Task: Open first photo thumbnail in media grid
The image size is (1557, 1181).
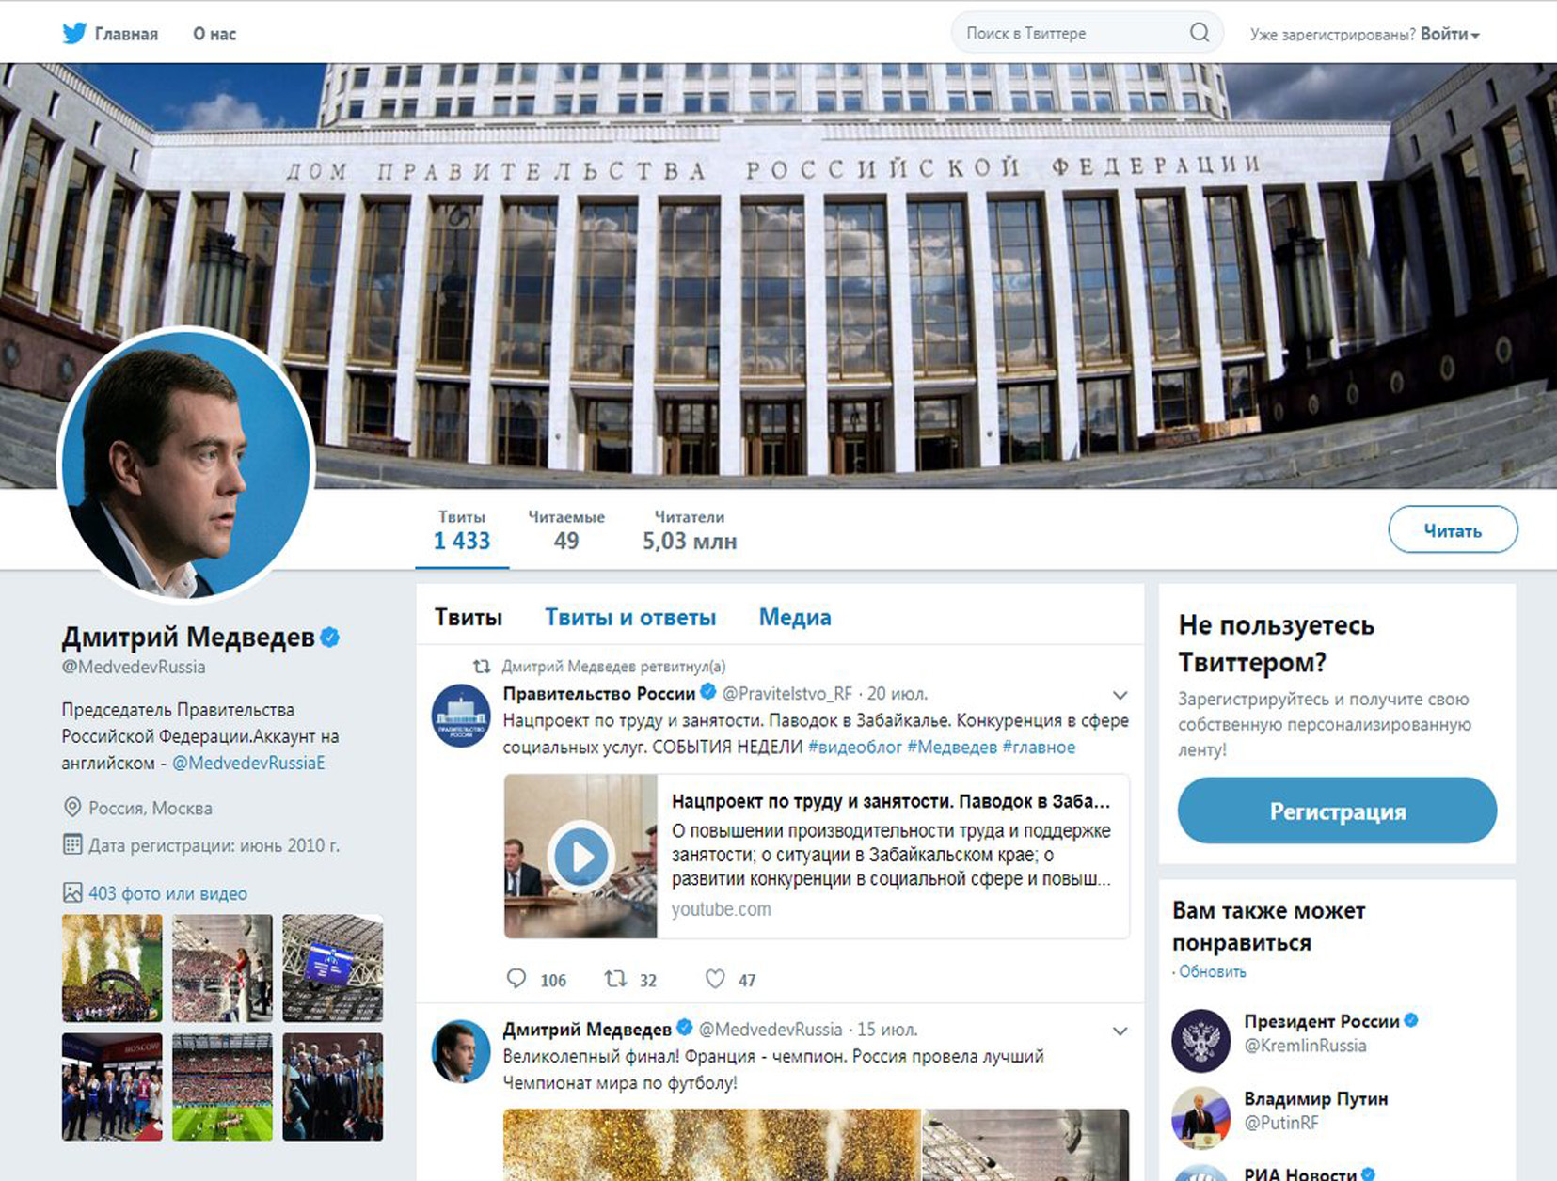Action: tap(112, 968)
